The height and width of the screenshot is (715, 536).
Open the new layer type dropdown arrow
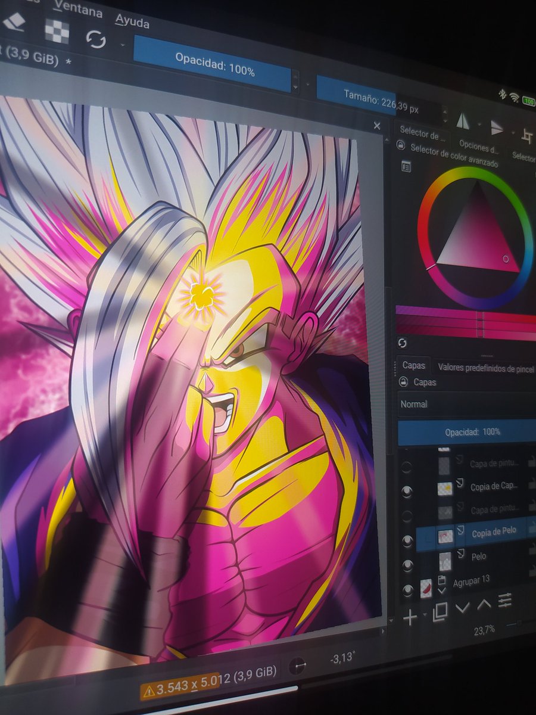[x=425, y=614]
